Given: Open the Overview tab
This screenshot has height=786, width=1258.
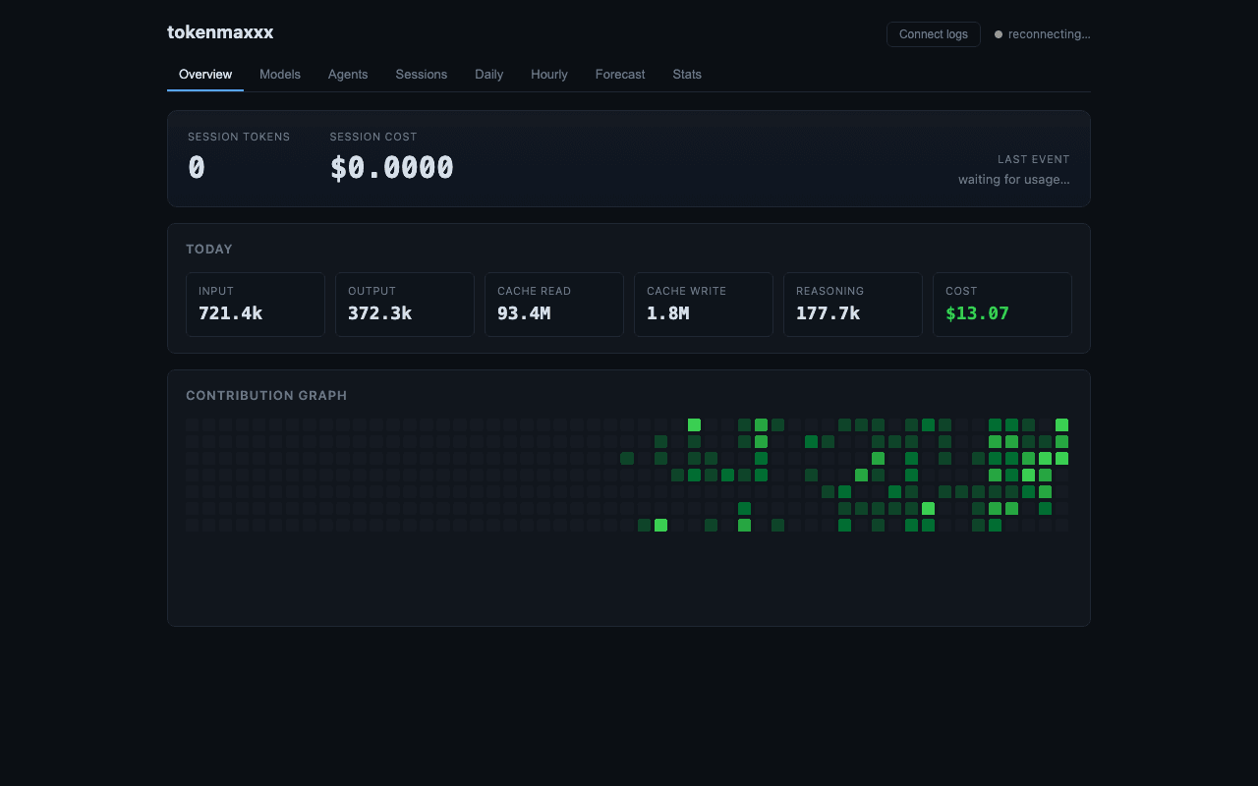Looking at the screenshot, I should (205, 75).
